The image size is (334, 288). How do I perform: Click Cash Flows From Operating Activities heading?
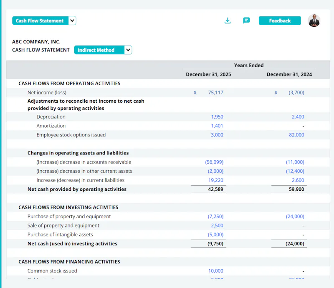tap(69, 83)
